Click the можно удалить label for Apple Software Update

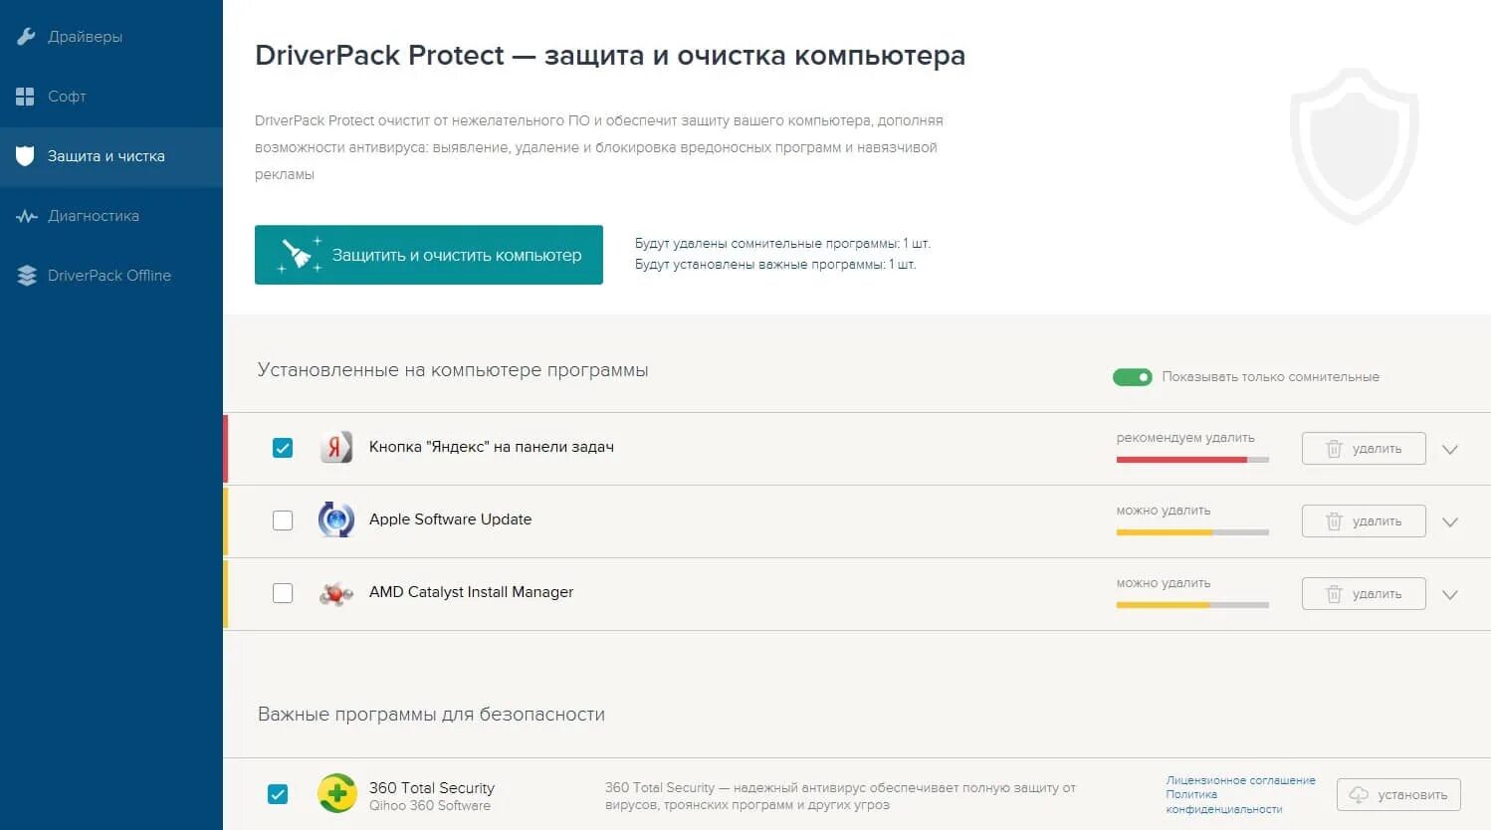click(x=1164, y=511)
